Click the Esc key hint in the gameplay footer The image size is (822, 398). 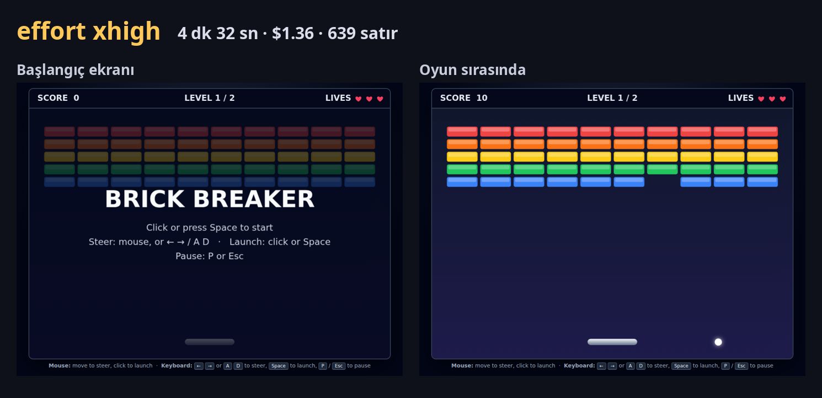(741, 366)
